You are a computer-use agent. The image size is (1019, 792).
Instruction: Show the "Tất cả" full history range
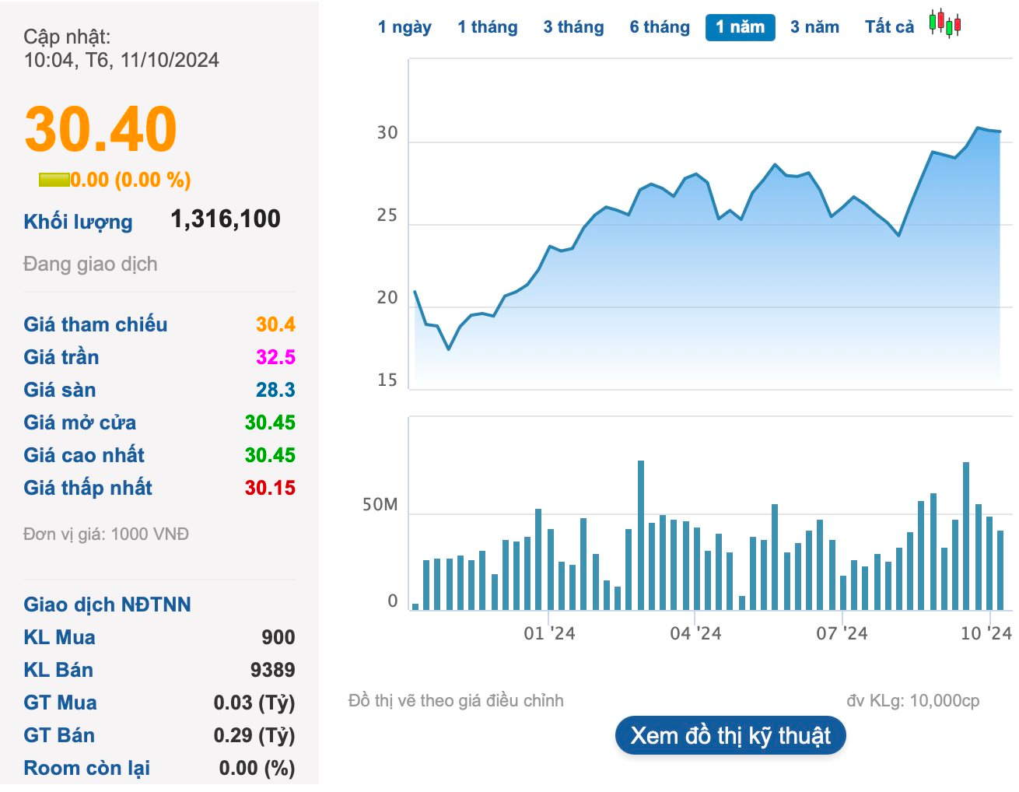click(x=889, y=27)
